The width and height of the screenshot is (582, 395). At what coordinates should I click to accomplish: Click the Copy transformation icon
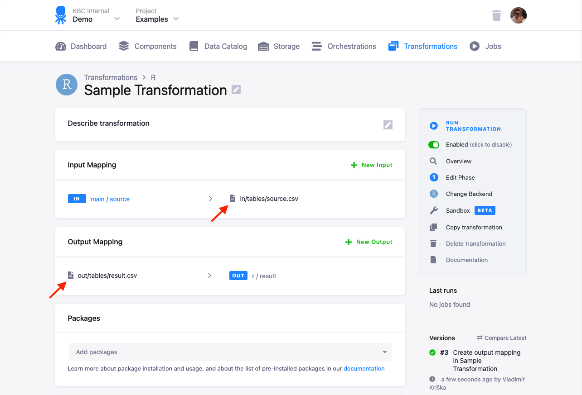click(x=434, y=227)
